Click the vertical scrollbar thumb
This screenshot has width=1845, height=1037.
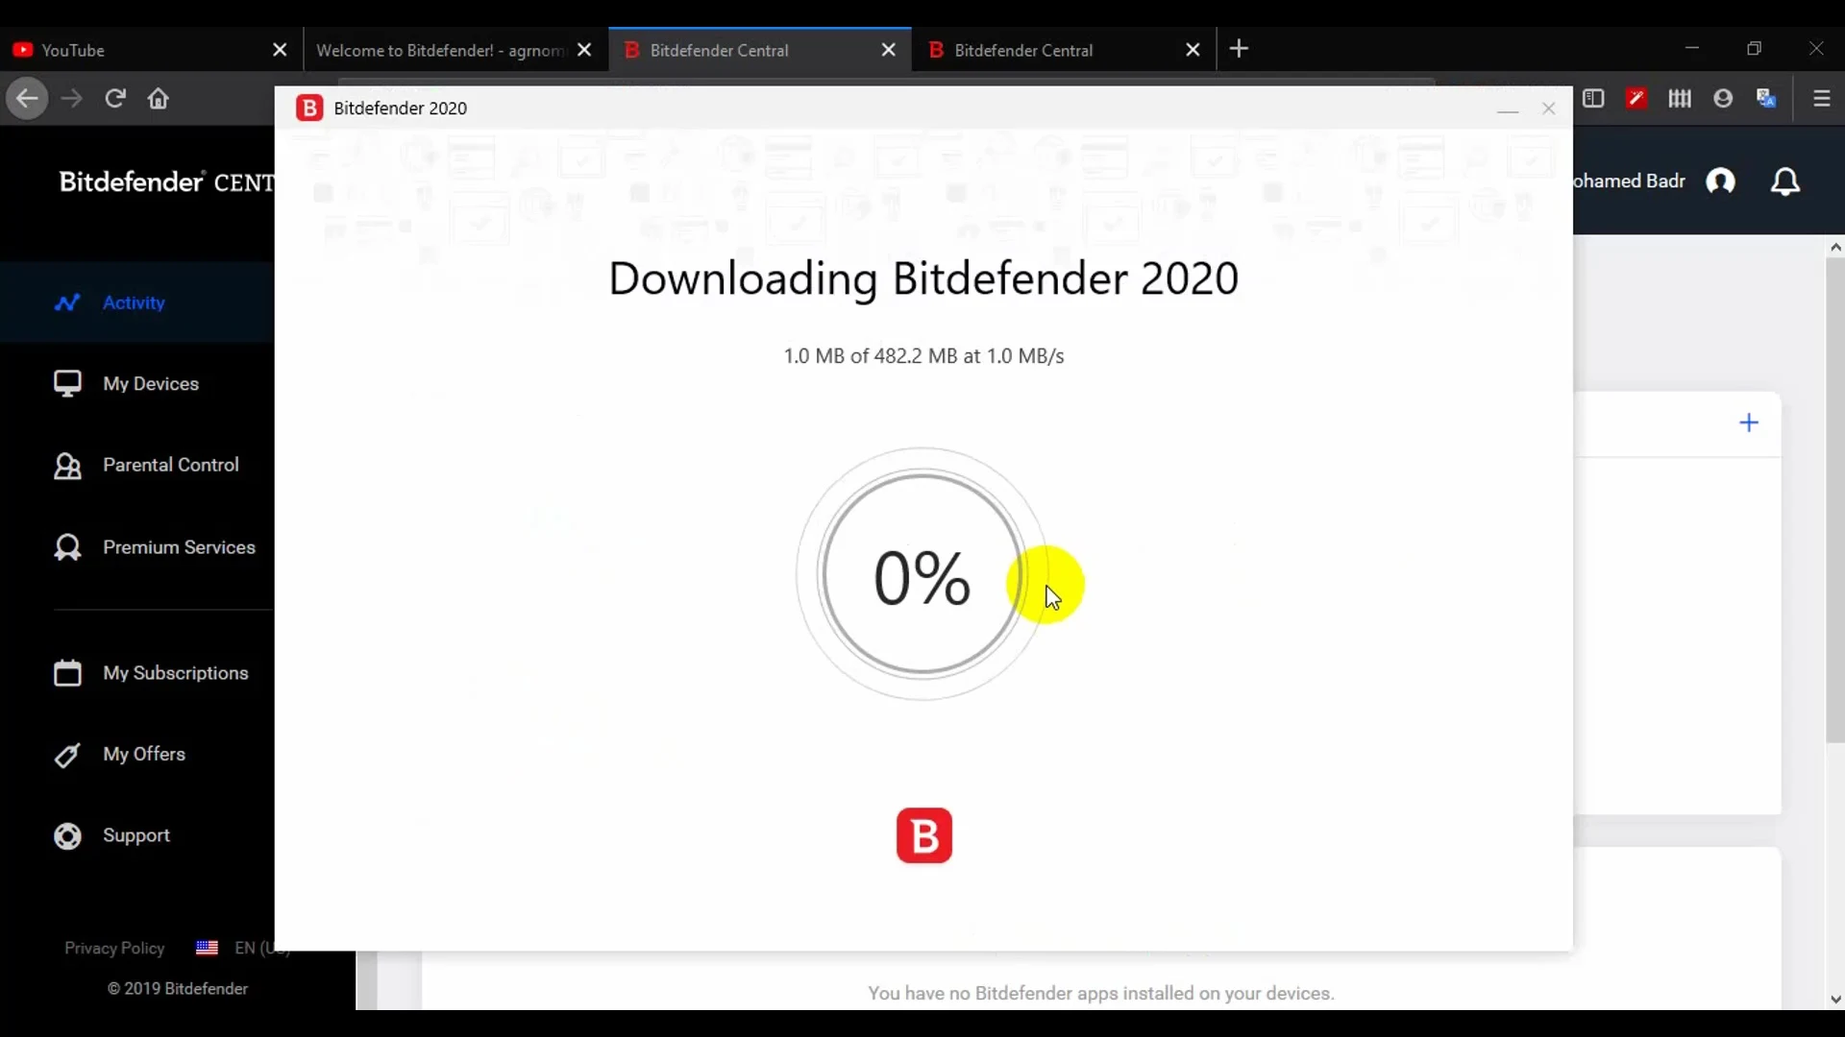click(1835, 499)
